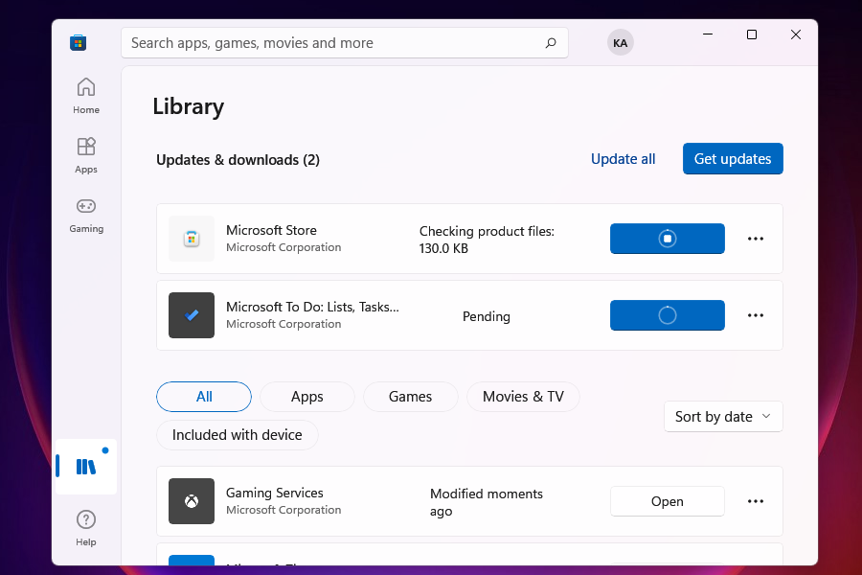This screenshot has height=575, width=862.
Task: Minimize the Microsoft Store window
Action: click(708, 34)
